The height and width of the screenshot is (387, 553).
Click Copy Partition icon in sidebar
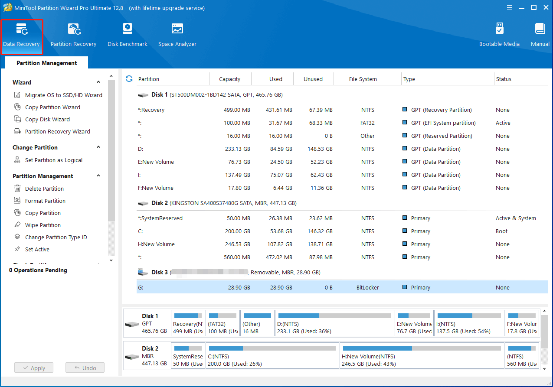coord(17,213)
